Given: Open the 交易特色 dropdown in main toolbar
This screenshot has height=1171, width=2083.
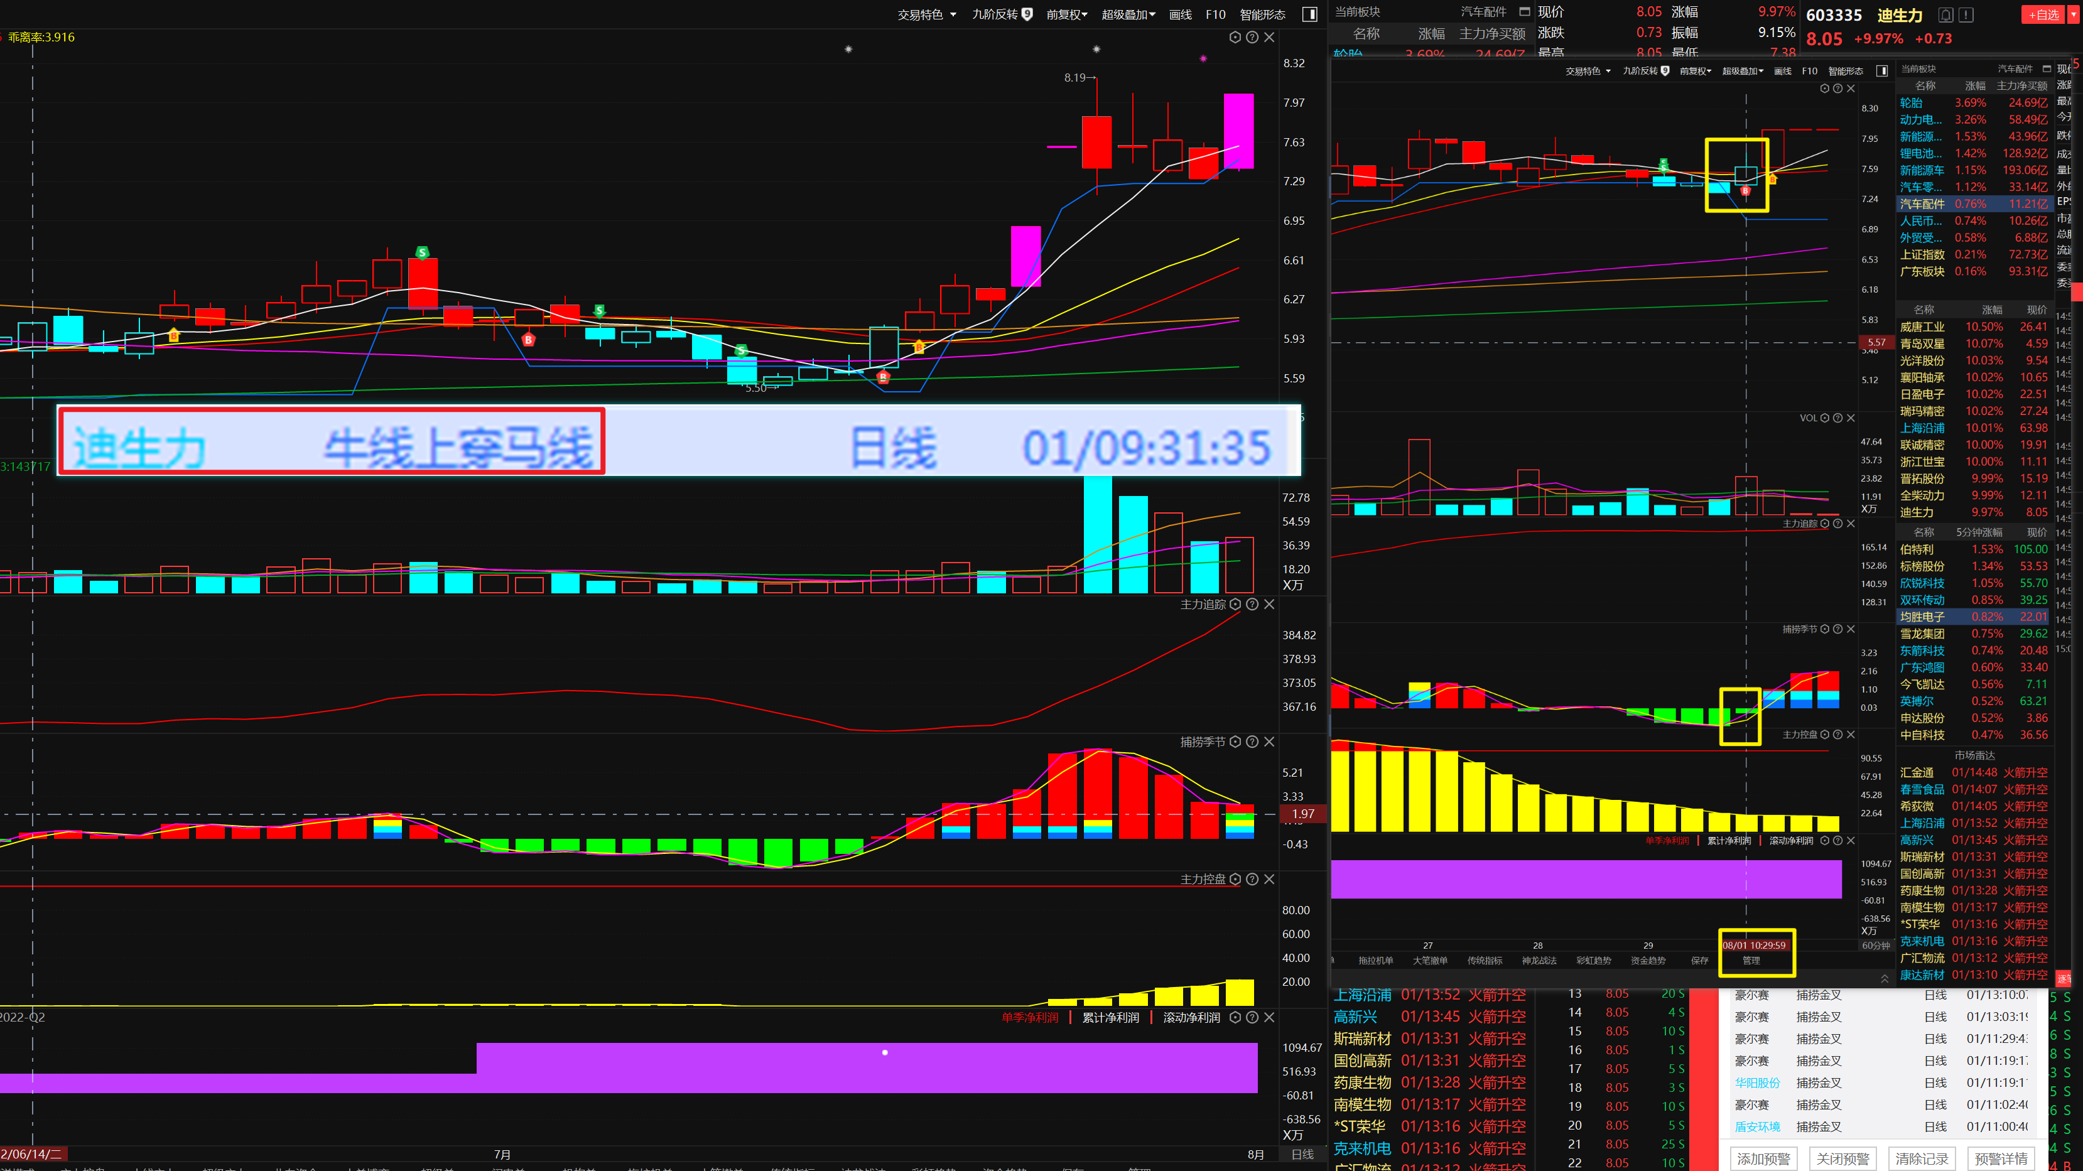Looking at the screenshot, I should pyautogui.click(x=927, y=14).
